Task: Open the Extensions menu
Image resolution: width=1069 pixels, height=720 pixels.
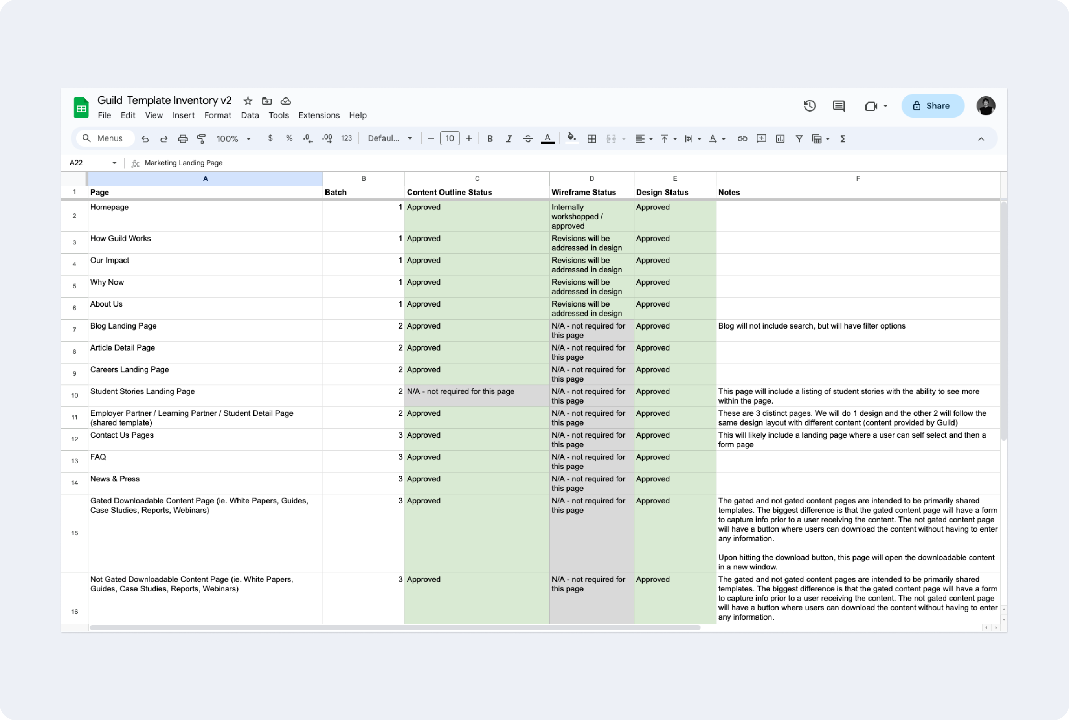Action: coord(319,115)
